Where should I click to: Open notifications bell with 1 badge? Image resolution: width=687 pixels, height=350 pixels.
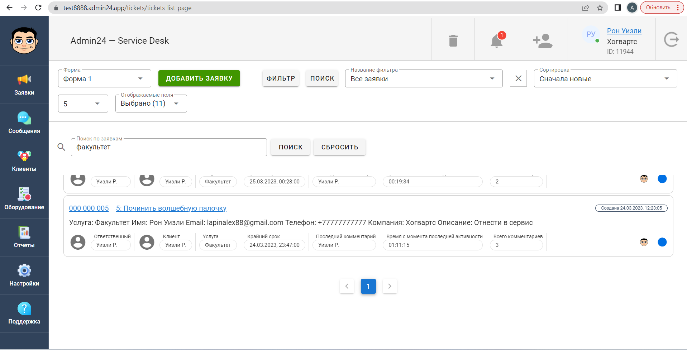tap(497, 40)
